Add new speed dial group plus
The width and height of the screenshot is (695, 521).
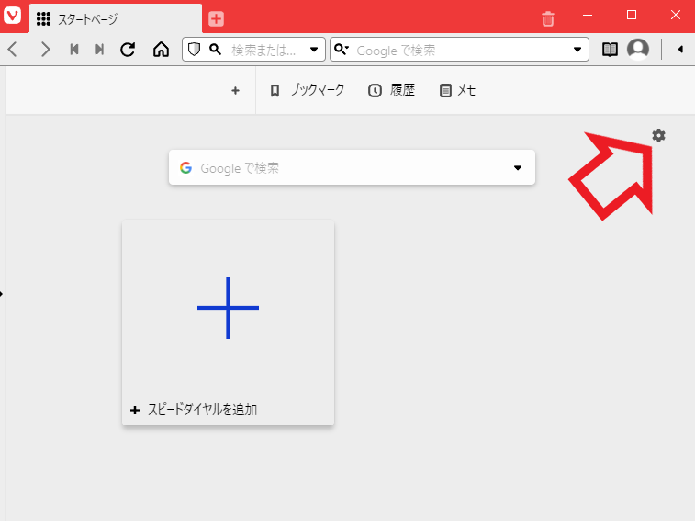235,91
